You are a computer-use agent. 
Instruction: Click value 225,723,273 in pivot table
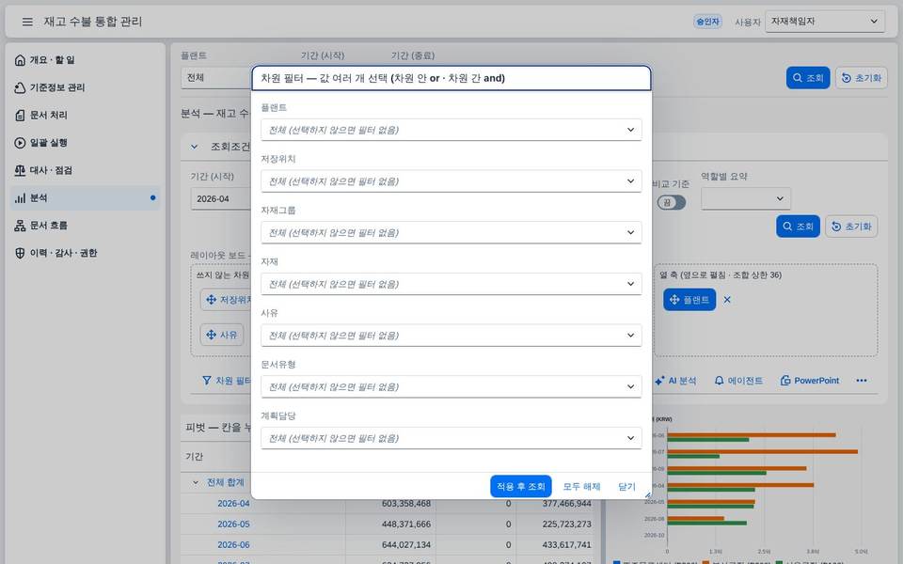[566, 525]
